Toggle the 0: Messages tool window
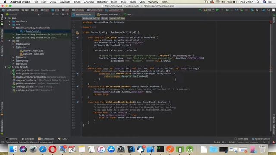276x155 pixels. [x=46, y=139]
